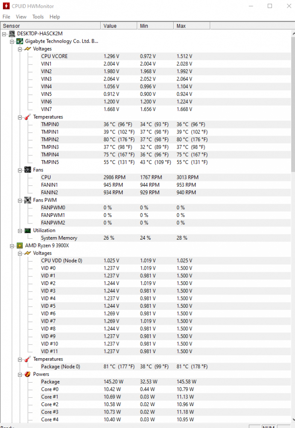This screenshot has width=295, height=428.
Task: Click the vertical scrollbar down arrow
Action: pos(292,420)
